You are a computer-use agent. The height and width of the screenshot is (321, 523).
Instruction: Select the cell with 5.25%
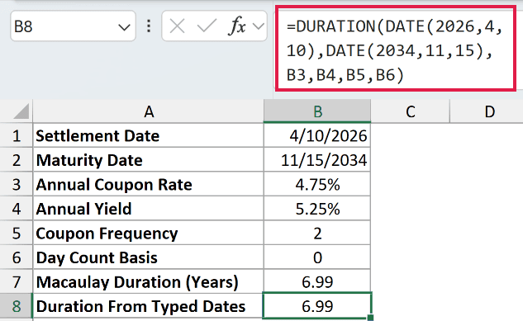click(x=317, y=209)
